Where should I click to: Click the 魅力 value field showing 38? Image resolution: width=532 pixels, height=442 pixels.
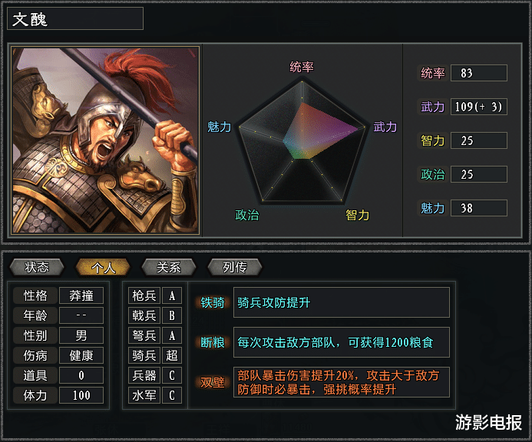(479, 208)
